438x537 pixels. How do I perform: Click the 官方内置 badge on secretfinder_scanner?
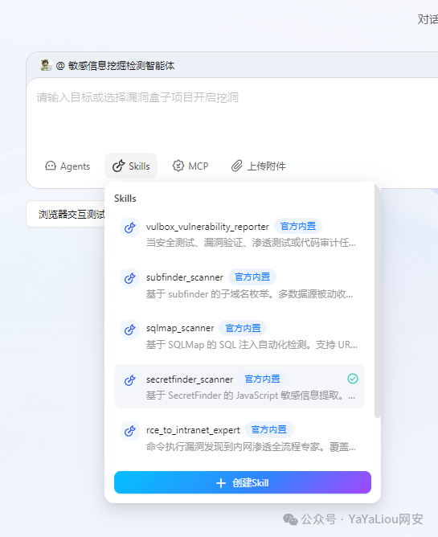pyautogui.click(x=262, y=379)
